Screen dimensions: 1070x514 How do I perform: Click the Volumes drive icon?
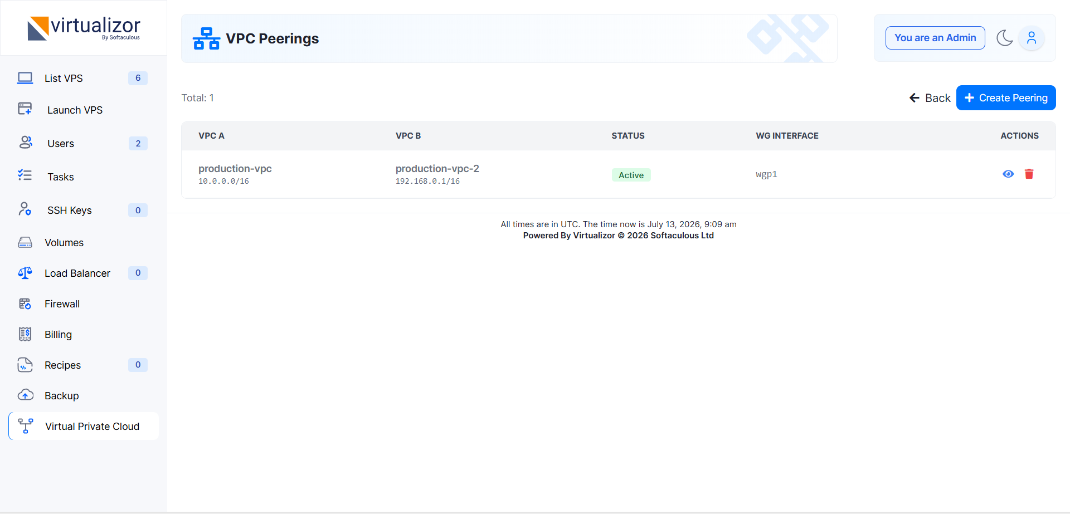25,242
